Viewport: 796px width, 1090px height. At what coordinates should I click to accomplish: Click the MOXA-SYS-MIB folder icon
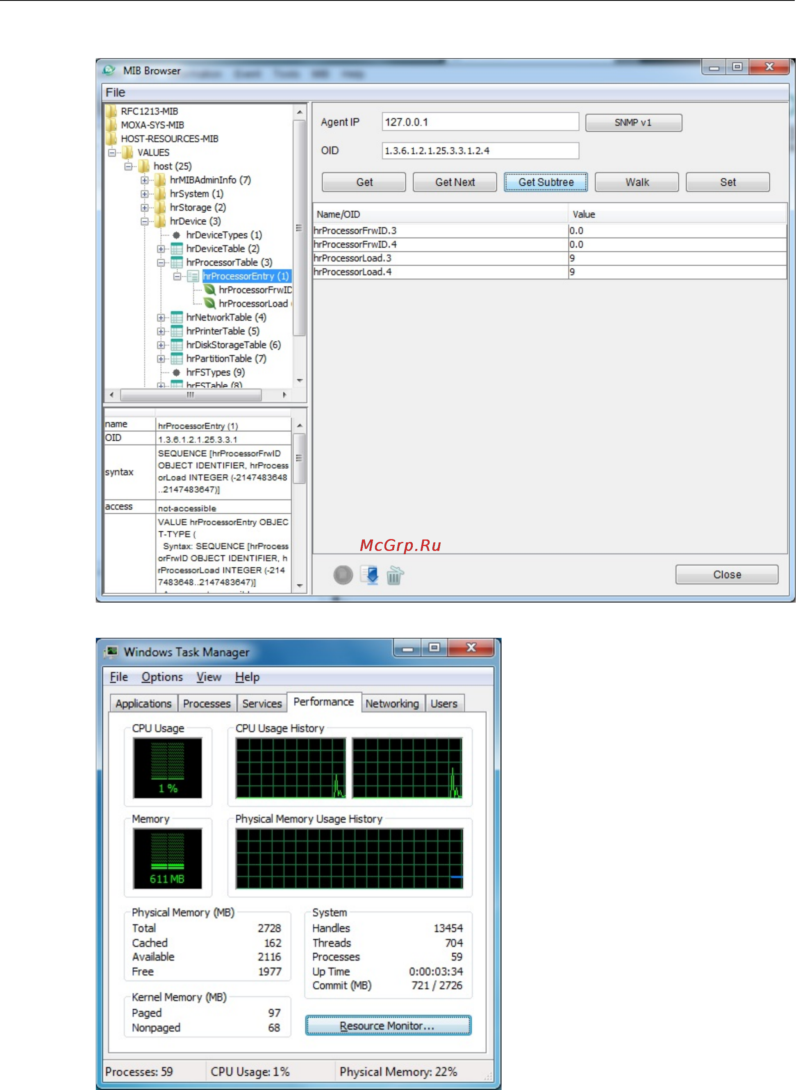tap(111, 125)
